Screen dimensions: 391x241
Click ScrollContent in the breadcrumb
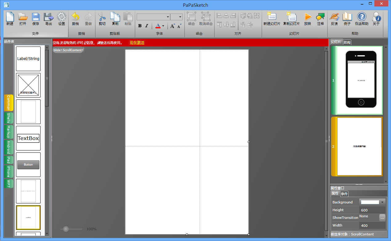click(72, 50)
